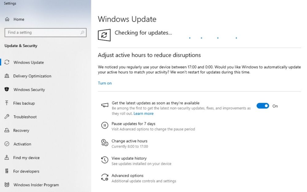This screenshot has height=192, width=307.
Task: Click Visit Advanced options to change pause period text
Action: click(x=153, y=129)
